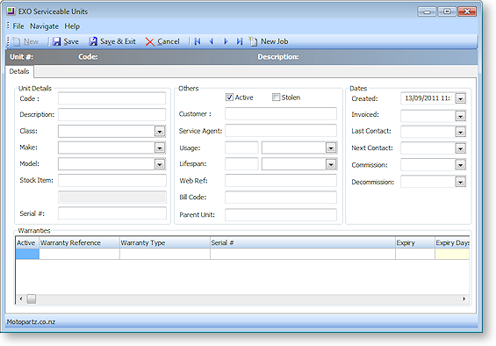Click the Stock Item input field

coord(112,180)
